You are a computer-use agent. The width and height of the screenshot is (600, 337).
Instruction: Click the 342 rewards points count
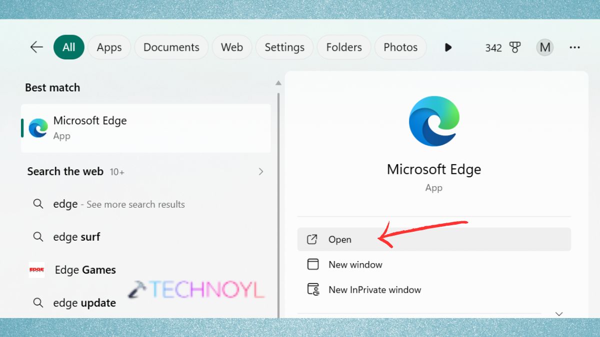(x=493, y=48)
